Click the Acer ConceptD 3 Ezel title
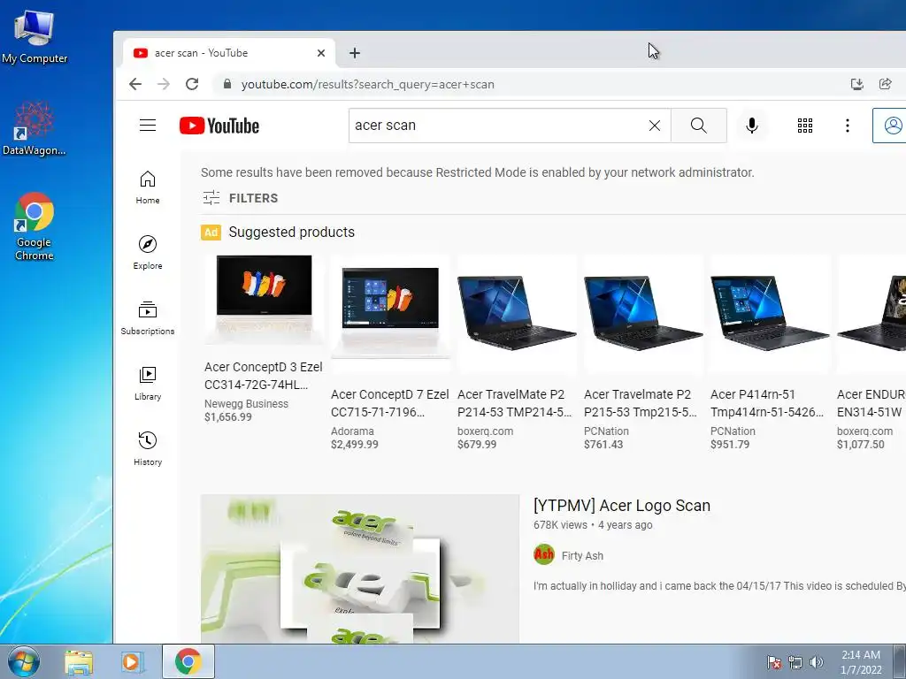 (264, 376)
